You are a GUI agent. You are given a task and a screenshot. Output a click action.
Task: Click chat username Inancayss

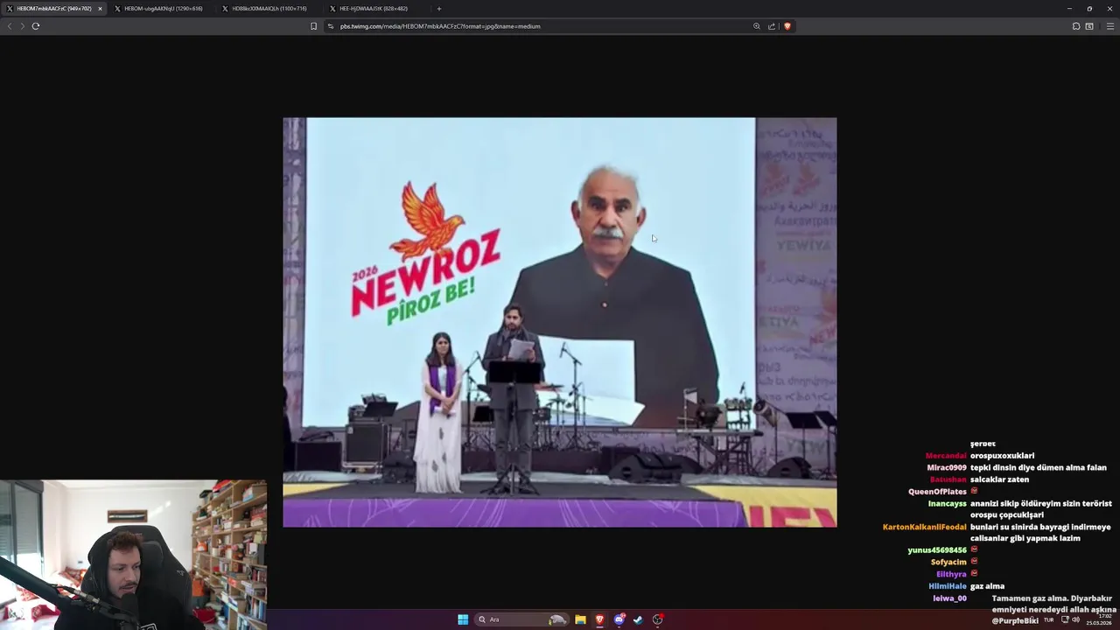pos(948,504)
